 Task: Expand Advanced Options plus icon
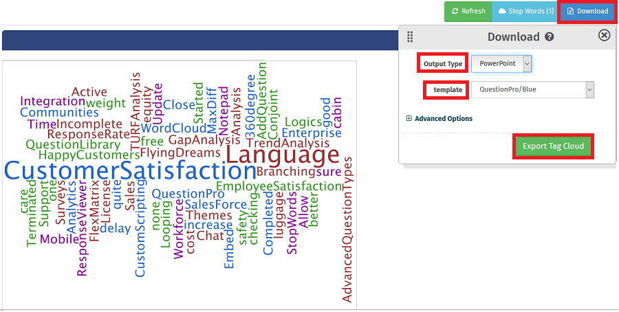pos(409,118)
